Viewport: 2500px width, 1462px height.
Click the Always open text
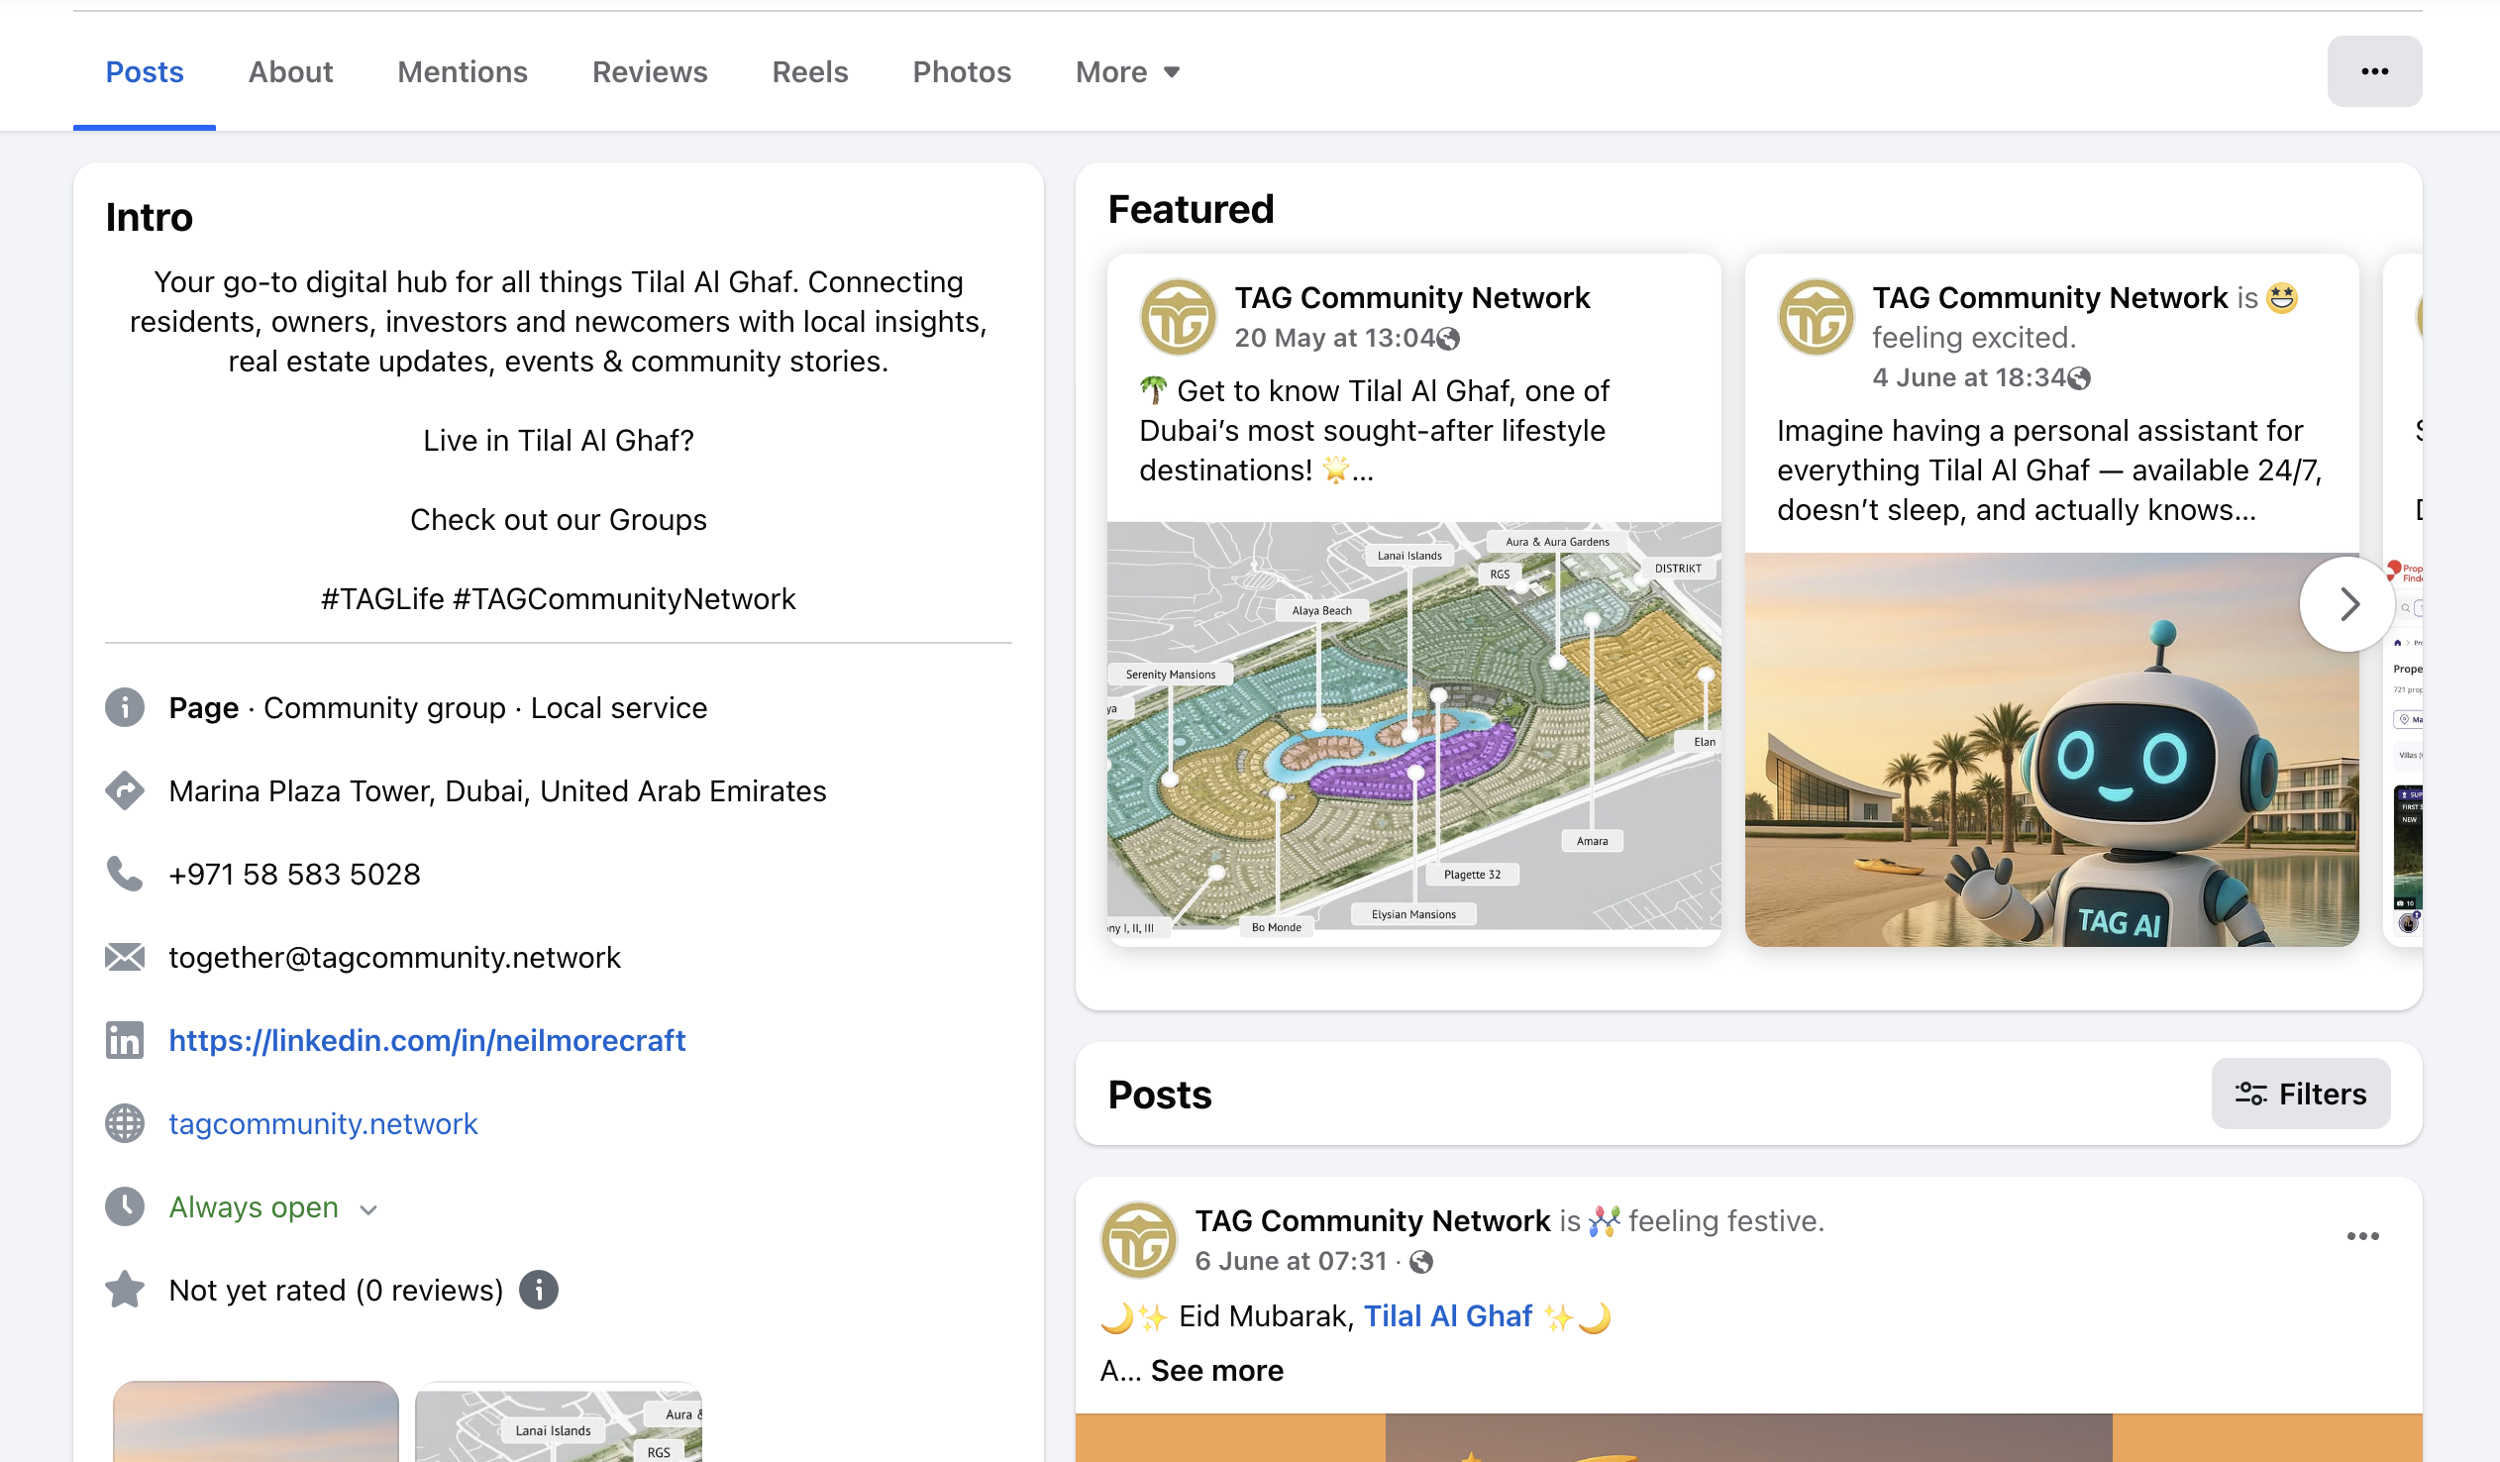[x=254, y=1207]
